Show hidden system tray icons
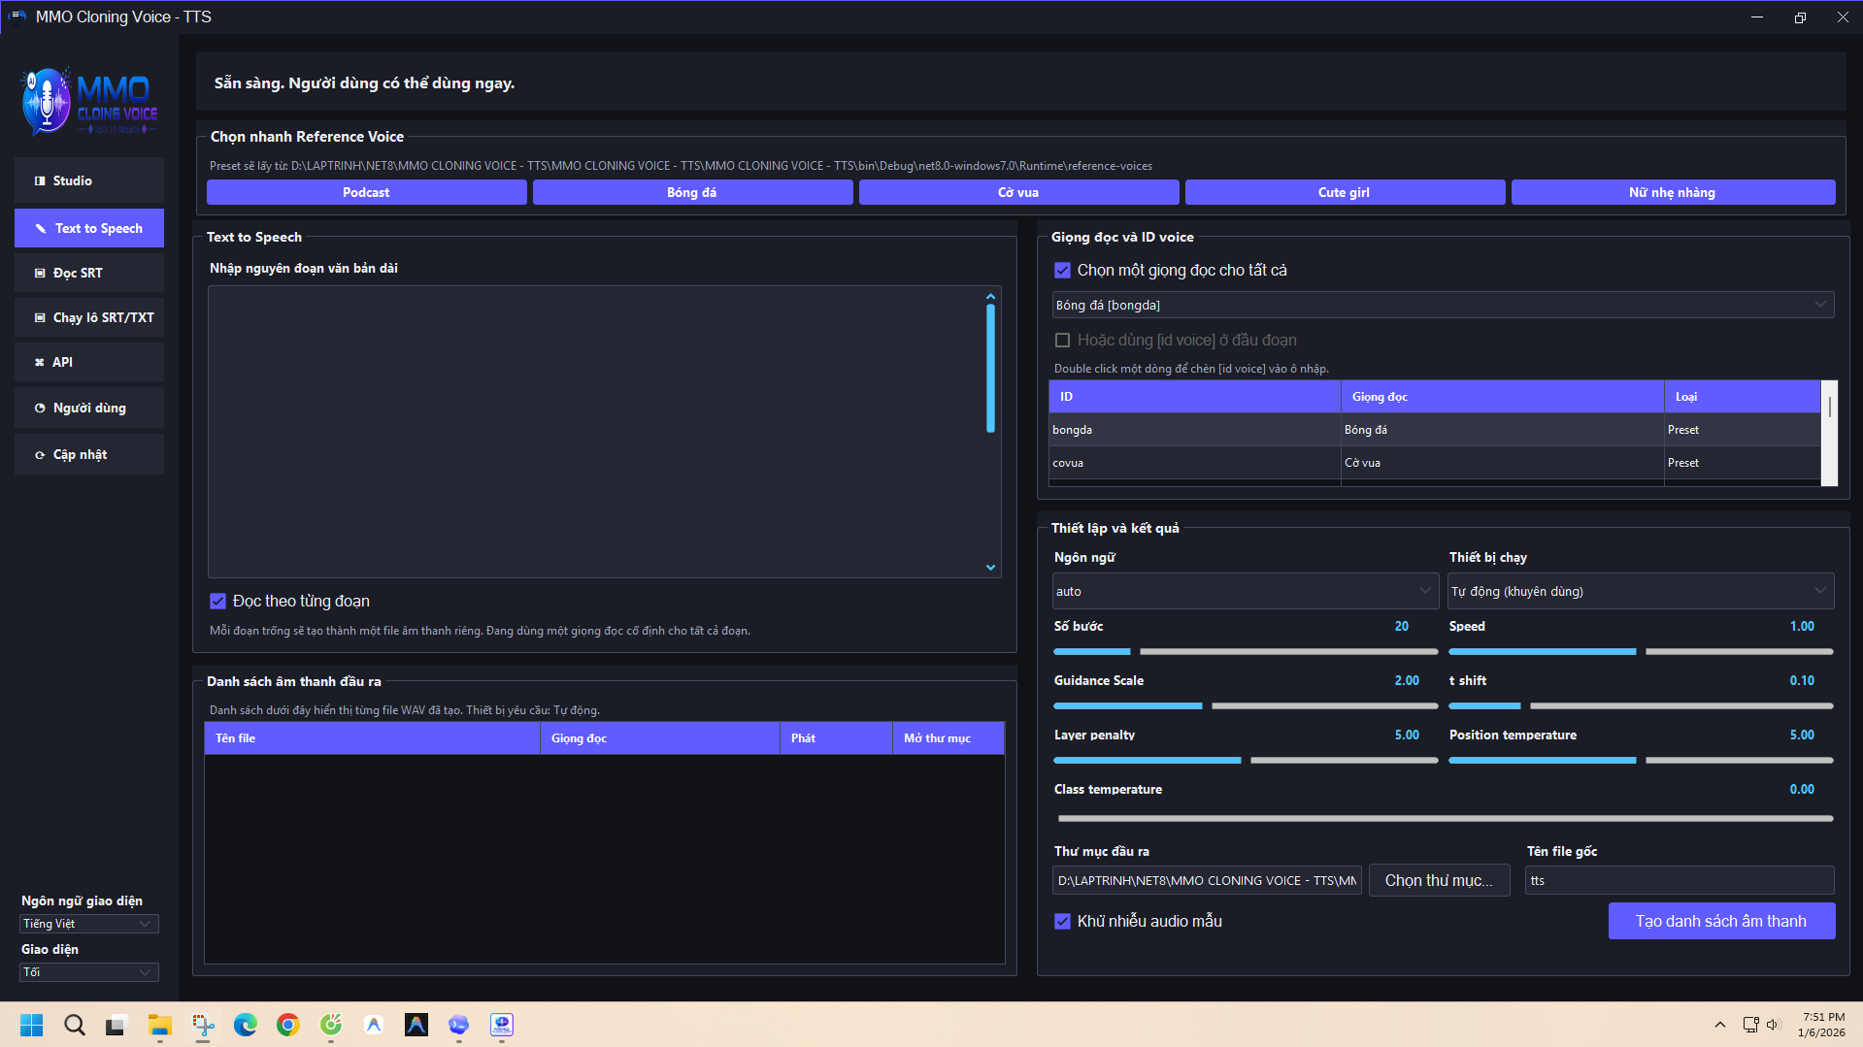 [x=1720, y=1025]
